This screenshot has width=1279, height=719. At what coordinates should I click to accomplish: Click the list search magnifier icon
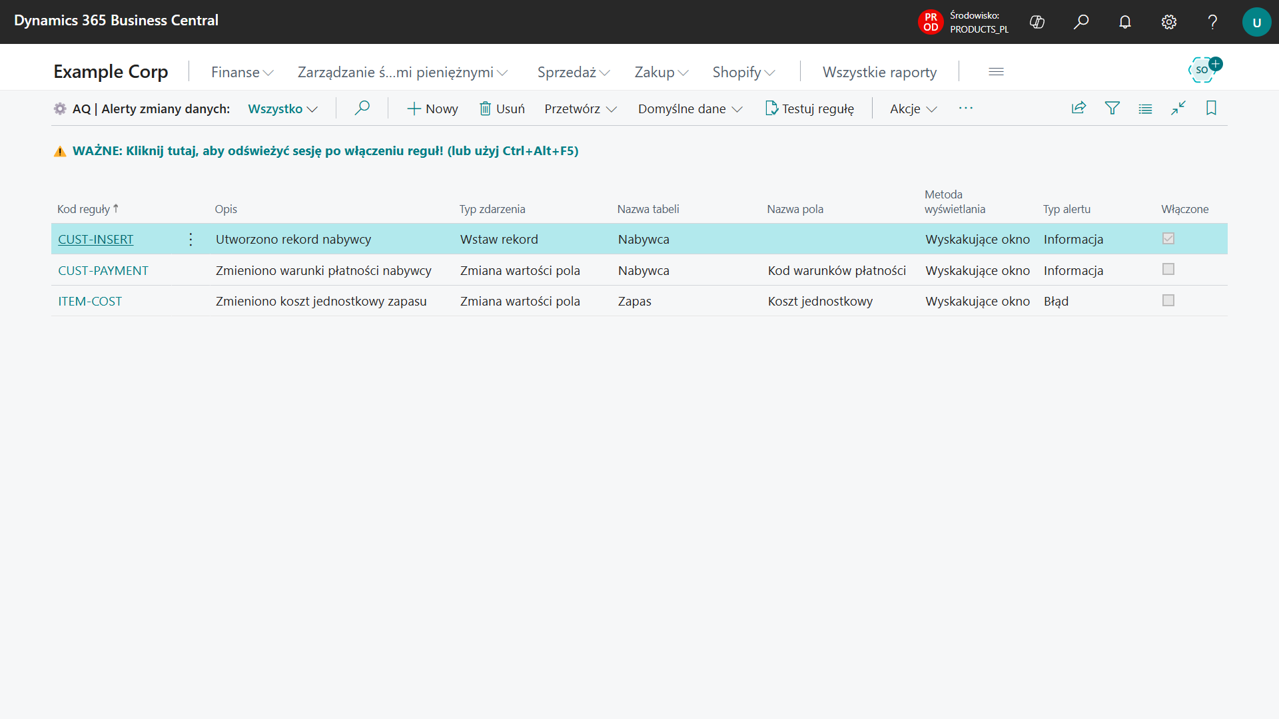pos(362,108)
